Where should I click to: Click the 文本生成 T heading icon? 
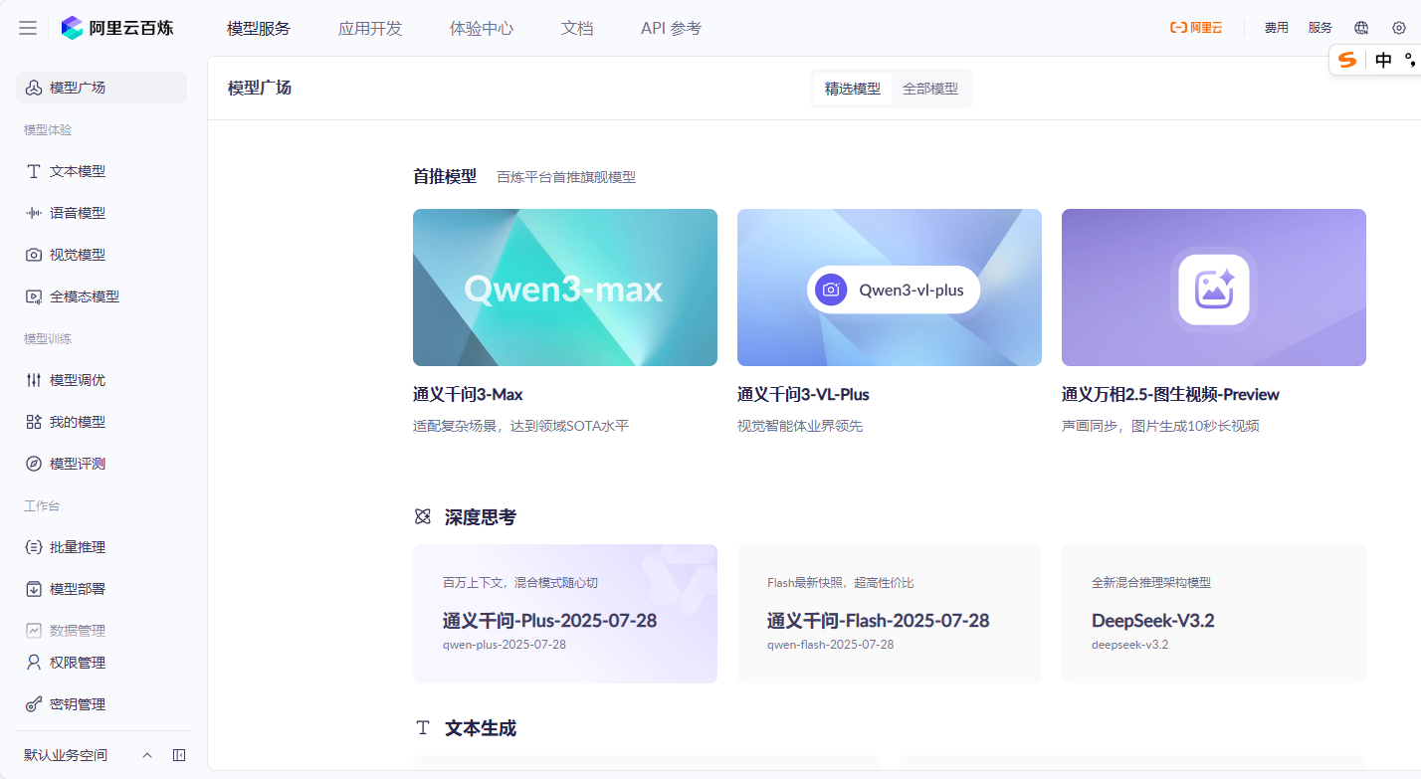pyautogui.click(x=423, y=727)
